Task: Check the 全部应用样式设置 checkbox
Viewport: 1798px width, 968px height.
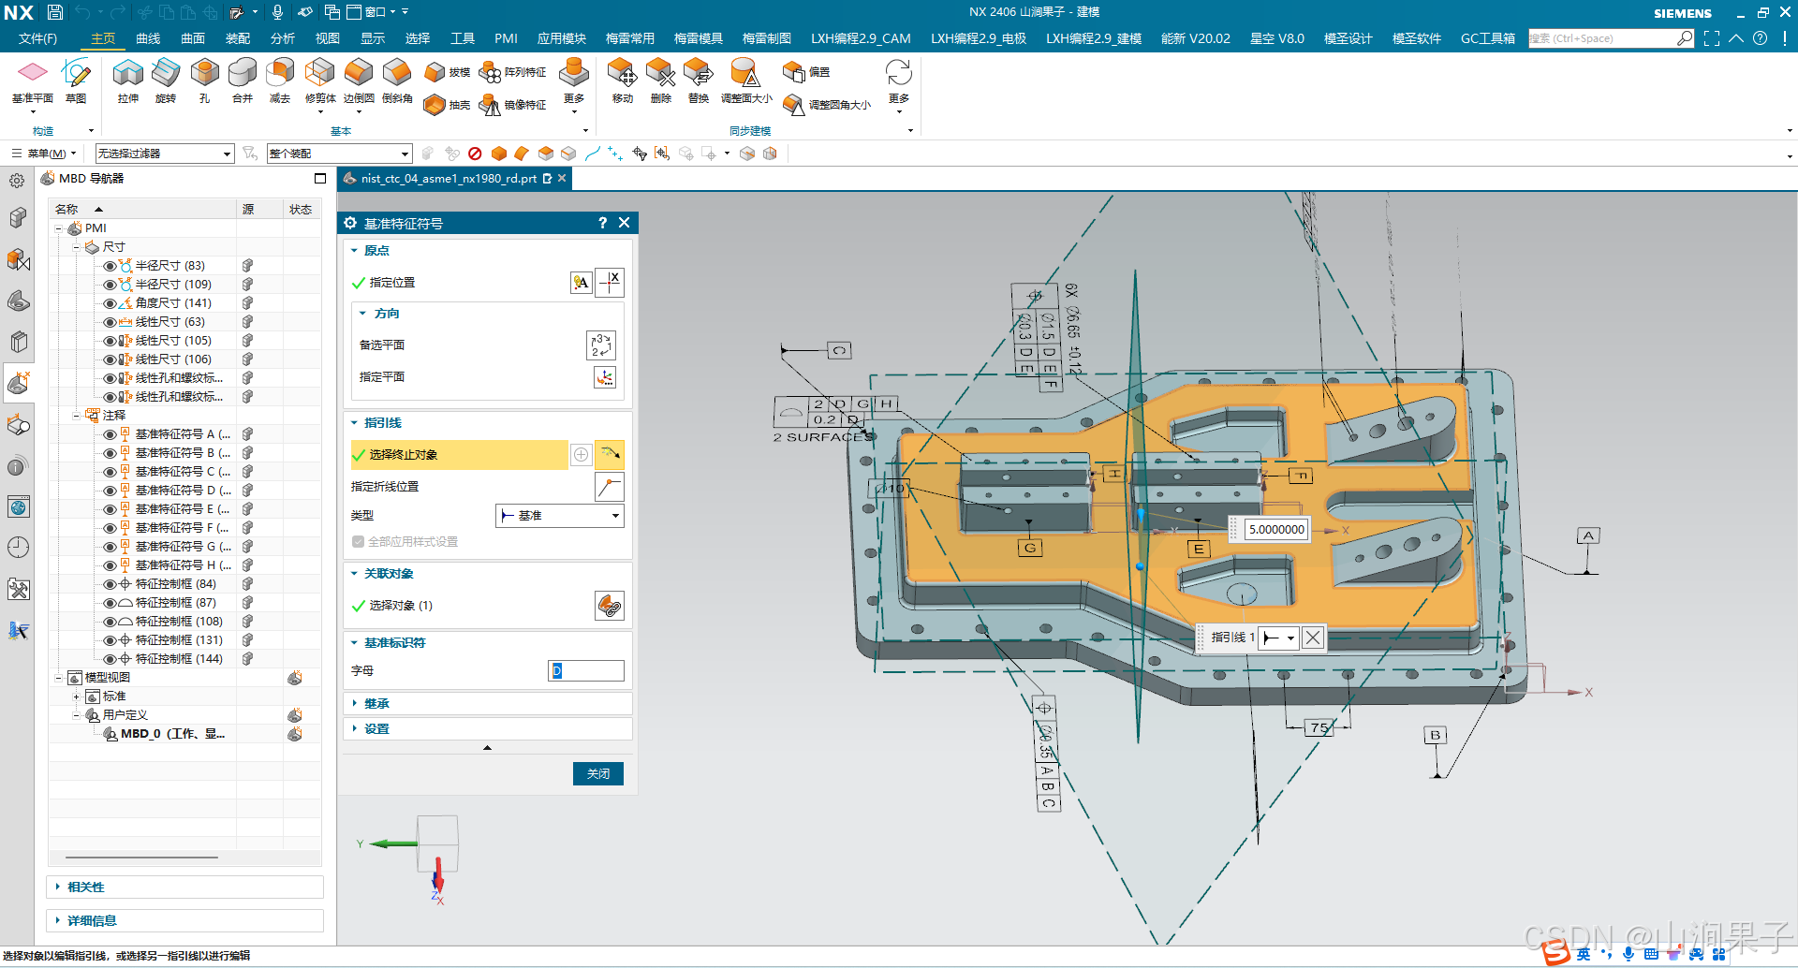Action: [358, 542]
